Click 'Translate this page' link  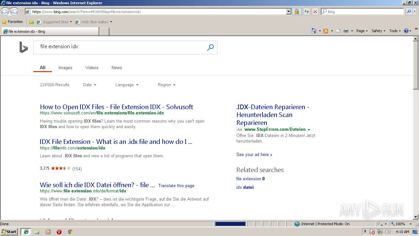click(176, 186)
